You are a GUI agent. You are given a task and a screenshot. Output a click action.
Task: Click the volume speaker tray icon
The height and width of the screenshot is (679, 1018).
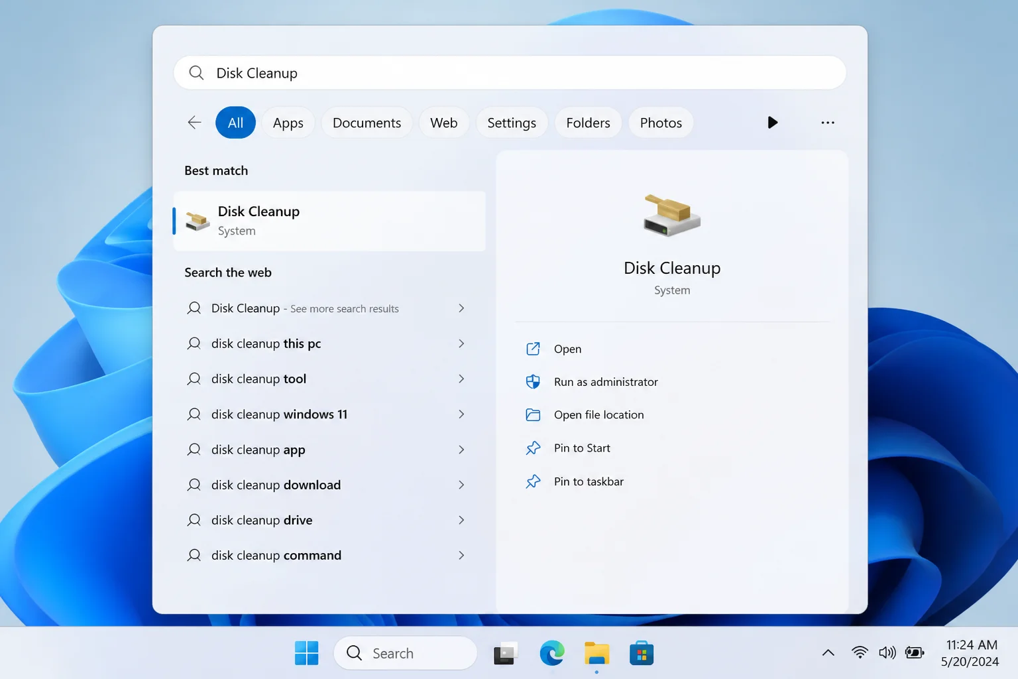coord(887,653)
